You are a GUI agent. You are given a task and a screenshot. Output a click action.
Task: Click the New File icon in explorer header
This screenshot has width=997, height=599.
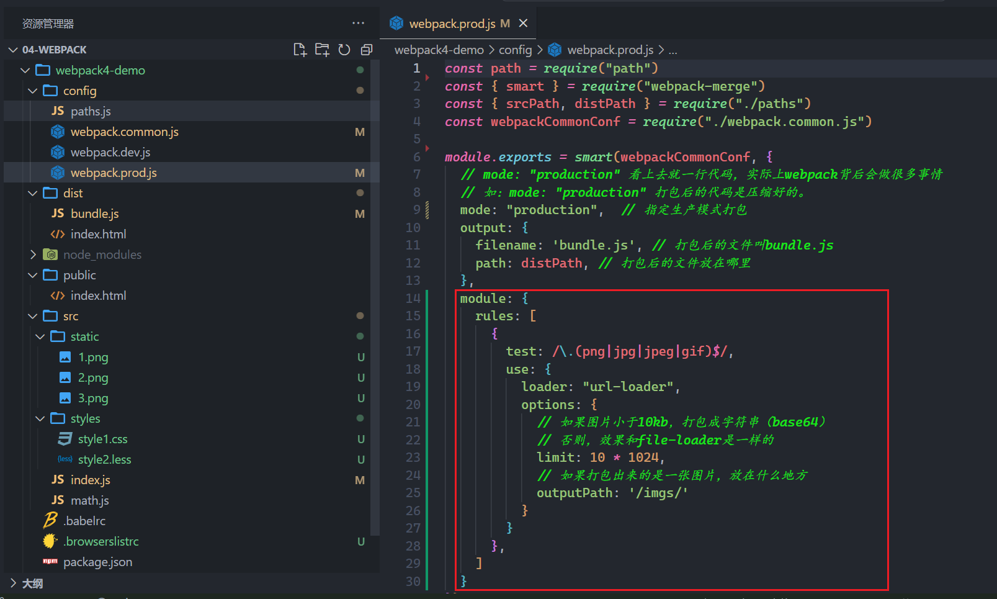pos(300,50)
